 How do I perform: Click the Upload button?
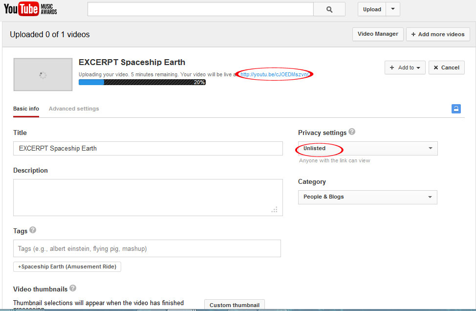click(372, 9)
